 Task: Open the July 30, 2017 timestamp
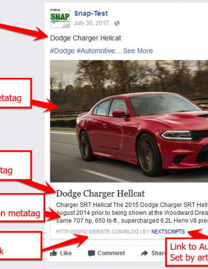coord(91,23)
